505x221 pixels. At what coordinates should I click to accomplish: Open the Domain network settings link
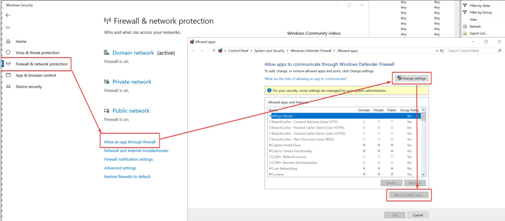133,53
